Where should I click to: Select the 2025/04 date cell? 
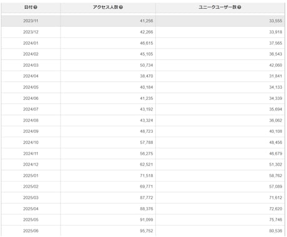(31, 208)
